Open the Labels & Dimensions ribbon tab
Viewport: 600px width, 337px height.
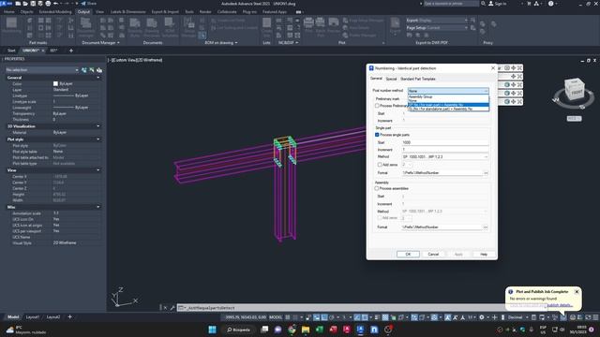click(x=128, y=12)
